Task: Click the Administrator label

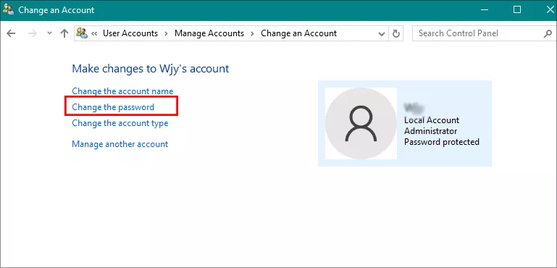Action: click(430, 131)
